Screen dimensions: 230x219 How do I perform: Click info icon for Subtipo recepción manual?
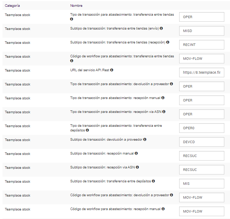136,153
